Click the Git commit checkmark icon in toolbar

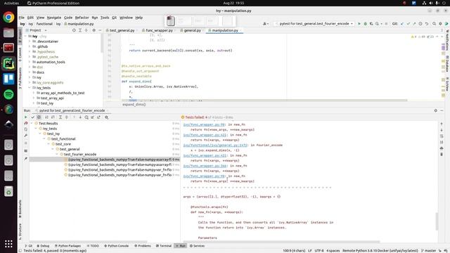coord(408,24)
